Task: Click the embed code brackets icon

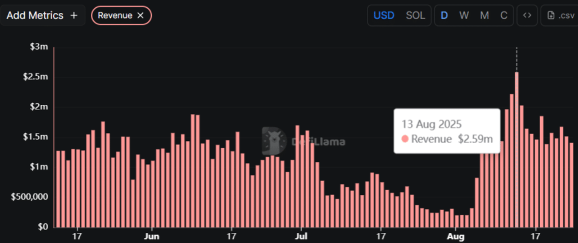Action: [x=527, y=15]
